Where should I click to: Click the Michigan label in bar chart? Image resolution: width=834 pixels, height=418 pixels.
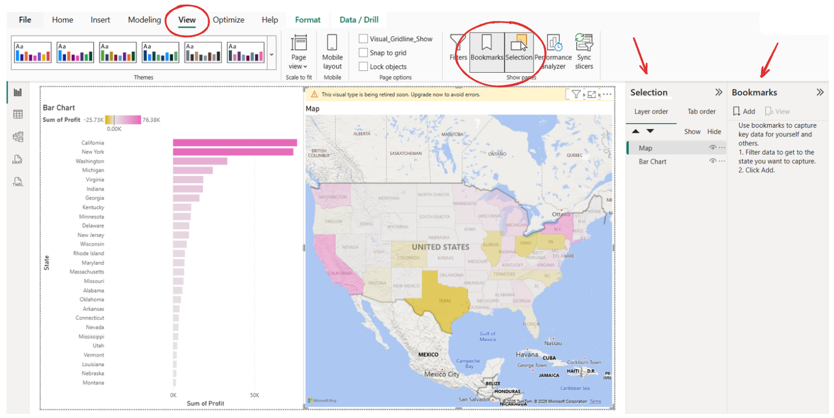[x=93, y=170]
